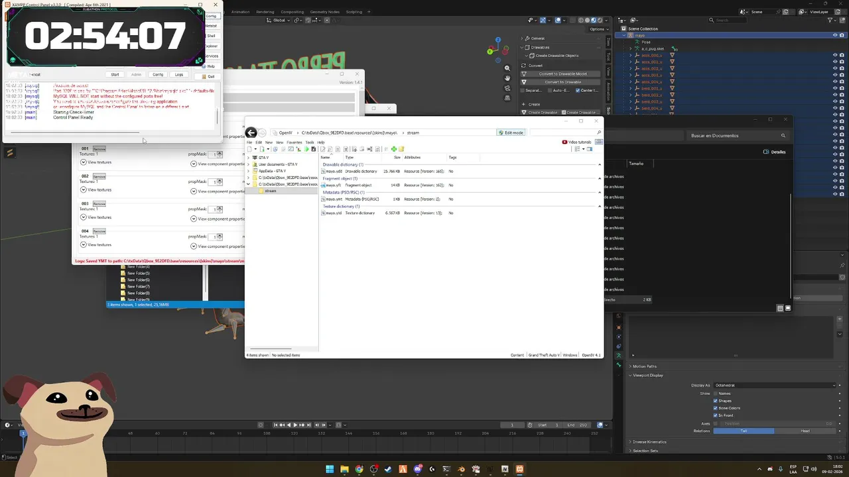Toggle the Names checkbox in Viewport Display
This screenshot has width=849, height=477.
[716, 394]
